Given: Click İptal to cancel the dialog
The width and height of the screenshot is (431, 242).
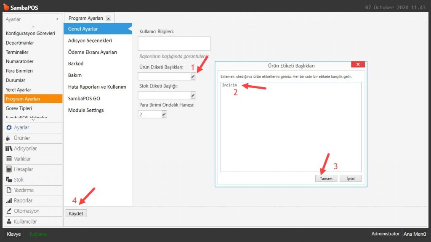Looking at the screenshot, I should (351, 179).
